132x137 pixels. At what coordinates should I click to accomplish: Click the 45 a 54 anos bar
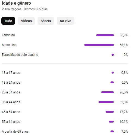tap(110, 112)
